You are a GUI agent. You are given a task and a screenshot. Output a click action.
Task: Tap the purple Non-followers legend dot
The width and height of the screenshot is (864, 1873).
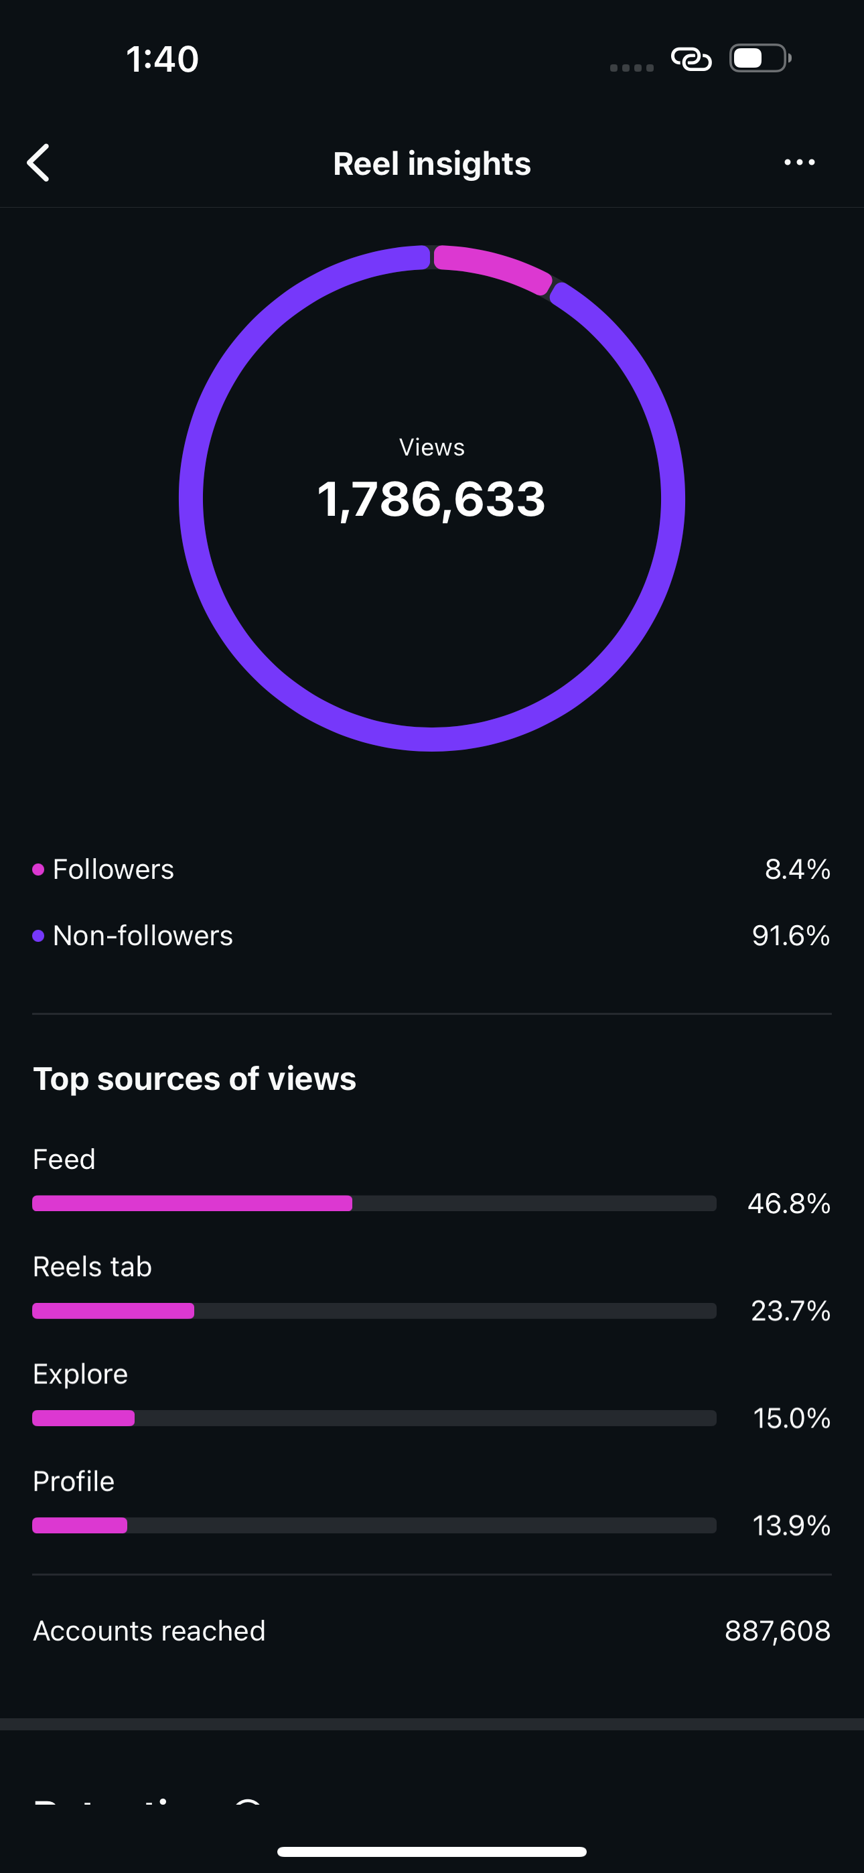39,936
